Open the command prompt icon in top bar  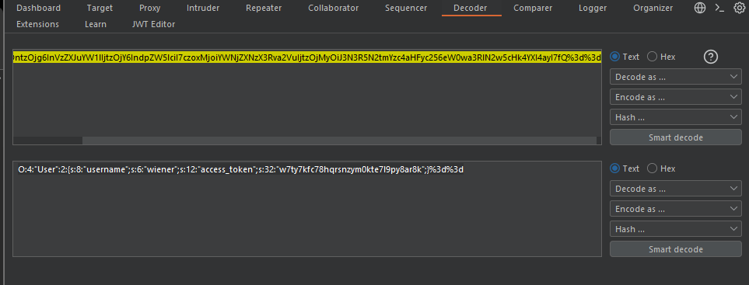tap(720, 8)
